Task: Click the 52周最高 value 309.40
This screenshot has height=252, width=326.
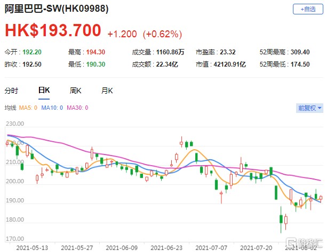Action: (x=300, y=52)
